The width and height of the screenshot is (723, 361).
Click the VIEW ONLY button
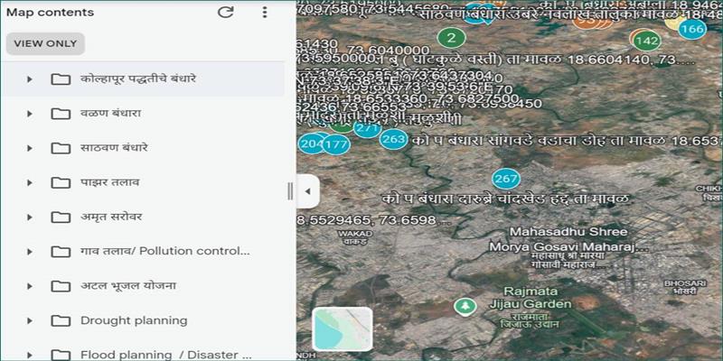click(45, 43)
